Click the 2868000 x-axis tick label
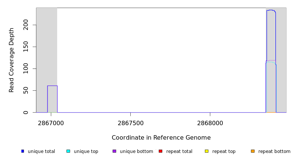294x160 pixels. tap(210, 123)
